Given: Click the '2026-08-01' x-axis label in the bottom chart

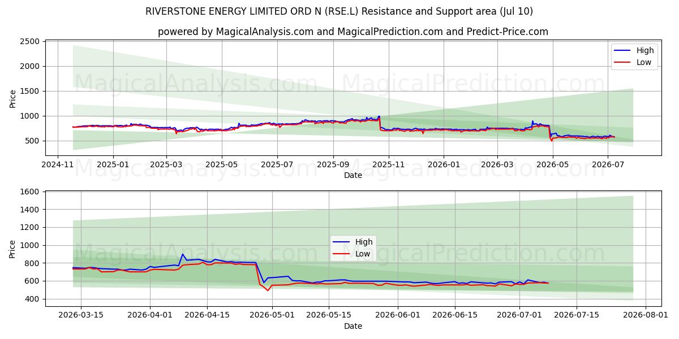Looking at the screenshot, I should pyautogui.click(x=646, y=315).
